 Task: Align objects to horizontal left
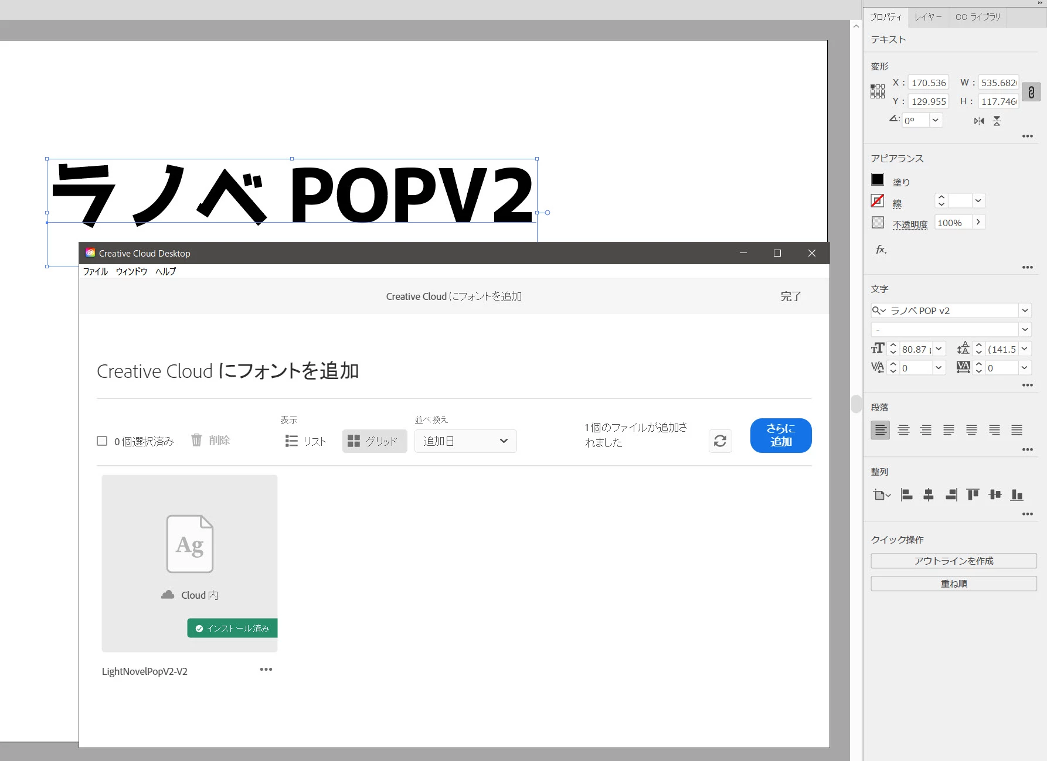[x=906, y=495]
